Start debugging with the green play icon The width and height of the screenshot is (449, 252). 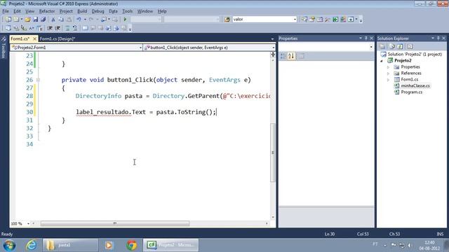(125, 20)
